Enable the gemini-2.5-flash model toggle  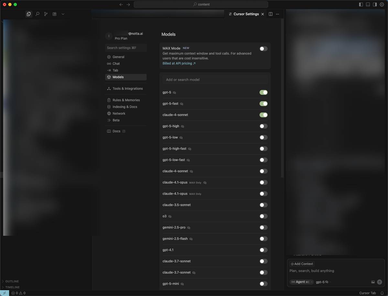coord(264,239)
